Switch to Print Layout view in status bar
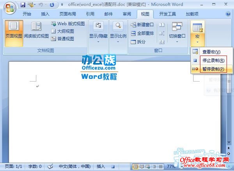234x171 pixels. coord(135,167)
